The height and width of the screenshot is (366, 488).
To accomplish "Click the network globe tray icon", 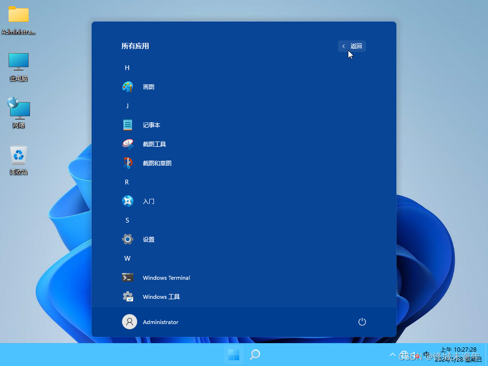I will tap(404, 355).
